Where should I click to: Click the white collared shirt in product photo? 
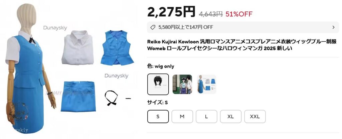pyautogui.click(x=77, y=47)
